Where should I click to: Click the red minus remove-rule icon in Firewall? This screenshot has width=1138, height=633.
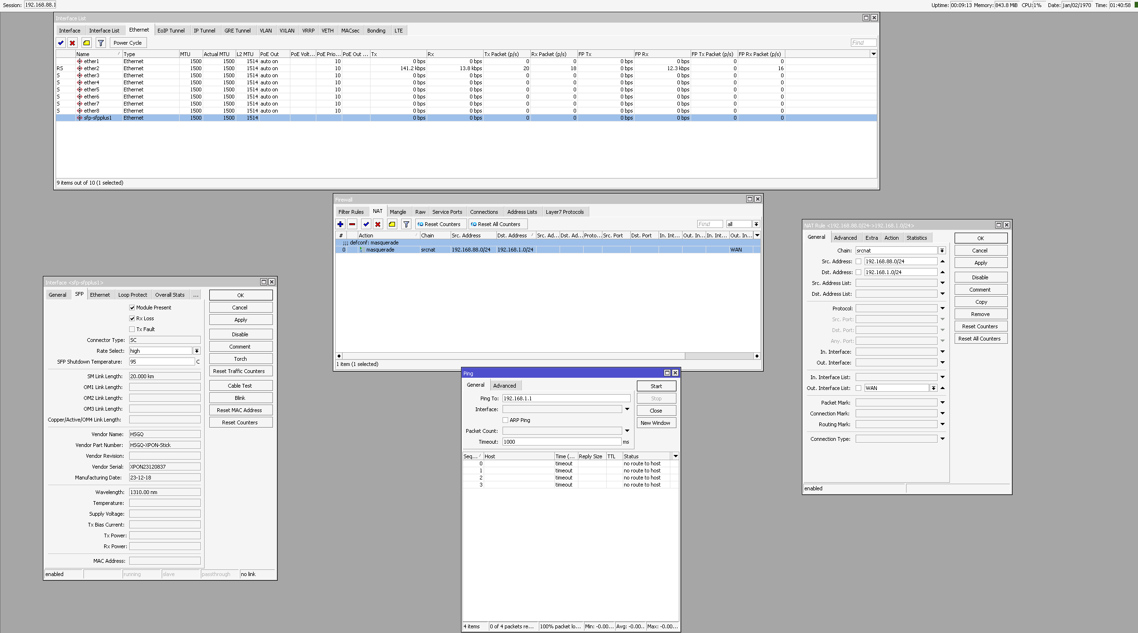[x=352, y=224]
